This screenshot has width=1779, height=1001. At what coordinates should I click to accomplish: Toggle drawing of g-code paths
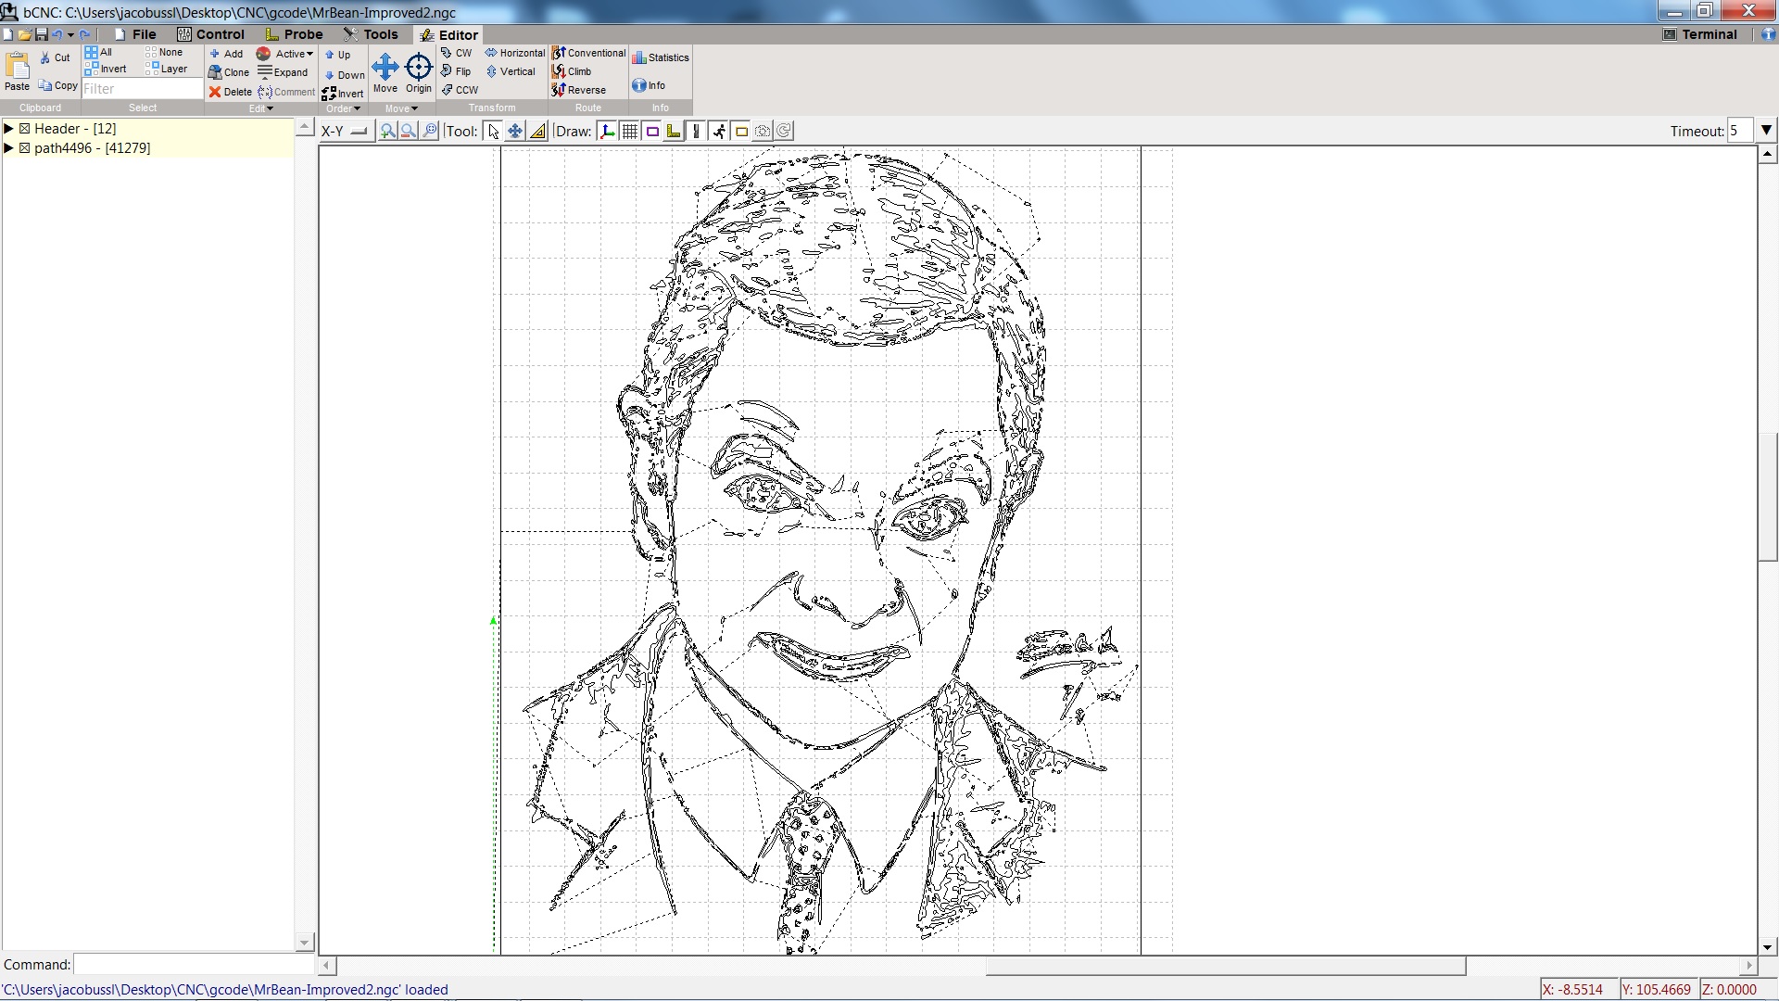[x=696, y=131]
